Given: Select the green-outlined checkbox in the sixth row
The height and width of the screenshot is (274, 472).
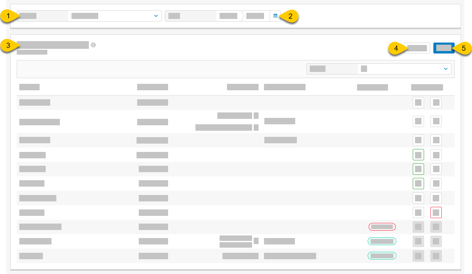Looking at the screenshot, I should pyautogui.click(x=418, y=183).
